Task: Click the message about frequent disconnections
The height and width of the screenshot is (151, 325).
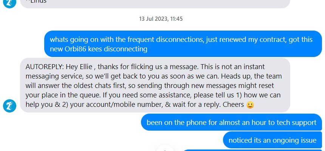Action: [183, 44]
